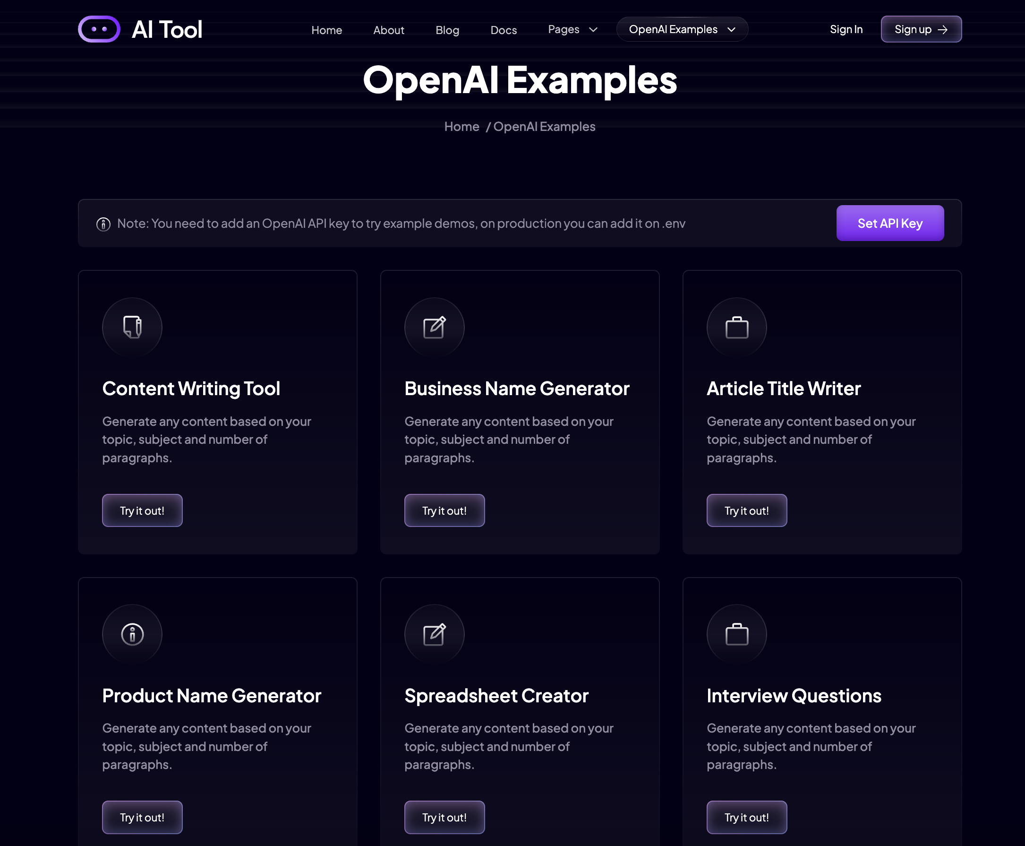Click the arrow icon in Sign up button
Screen dimensions: 1025x846
pos(943,30)
